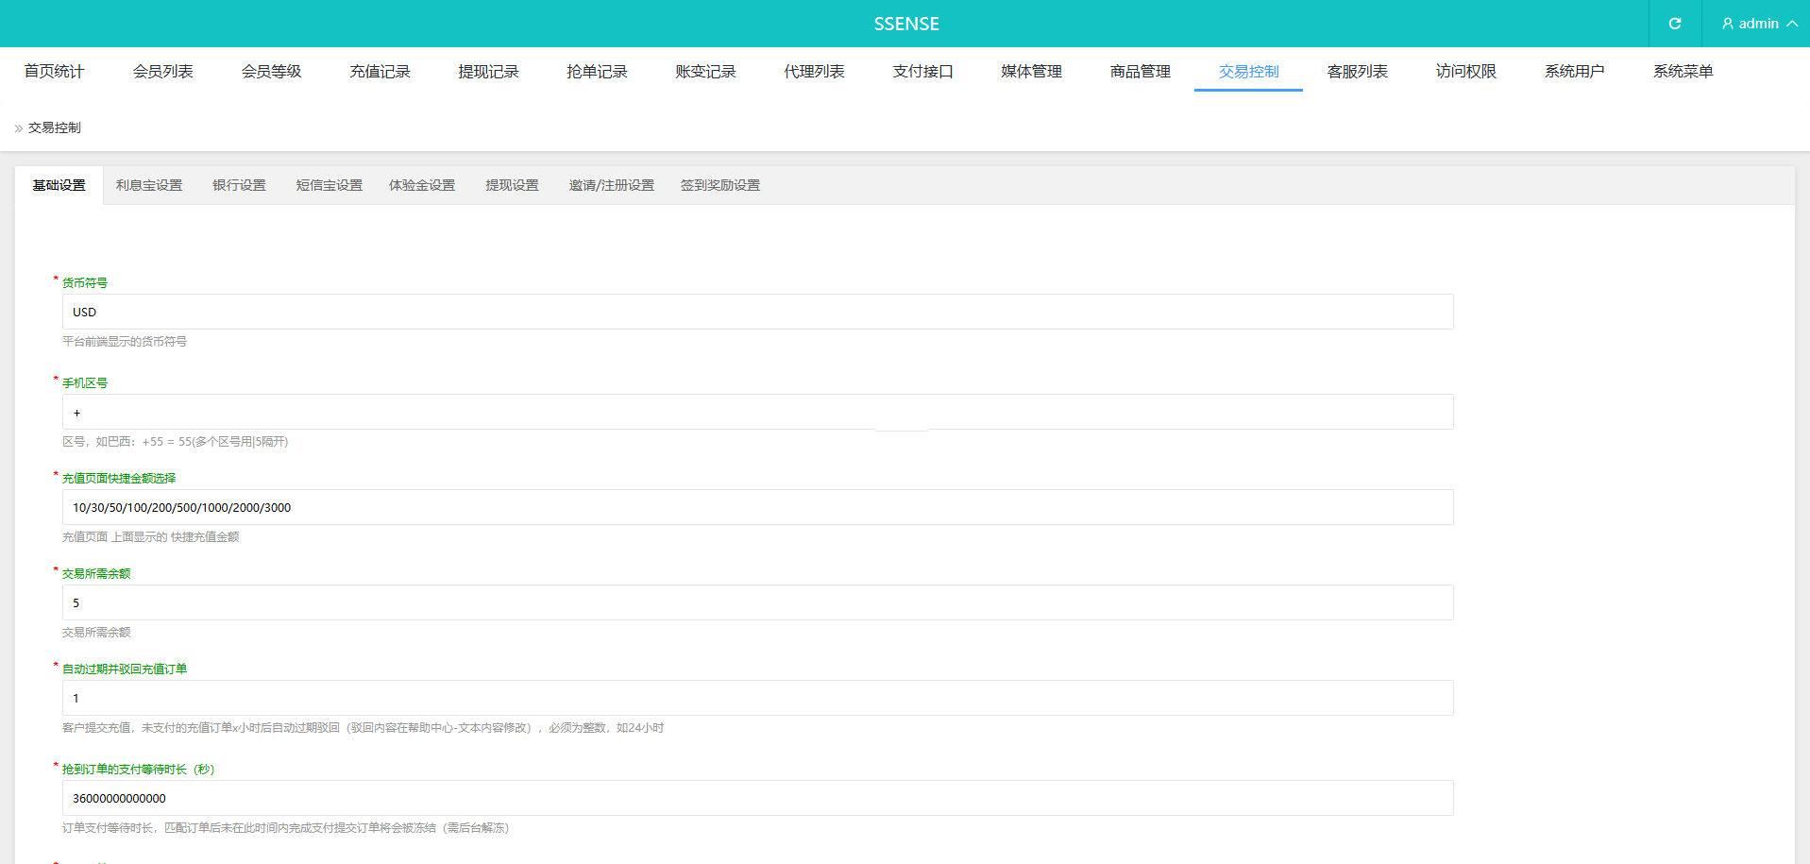Open 系统菜单 navigation item
The width and height of the screenshot is (1810, 864).
pos(1683,72)
